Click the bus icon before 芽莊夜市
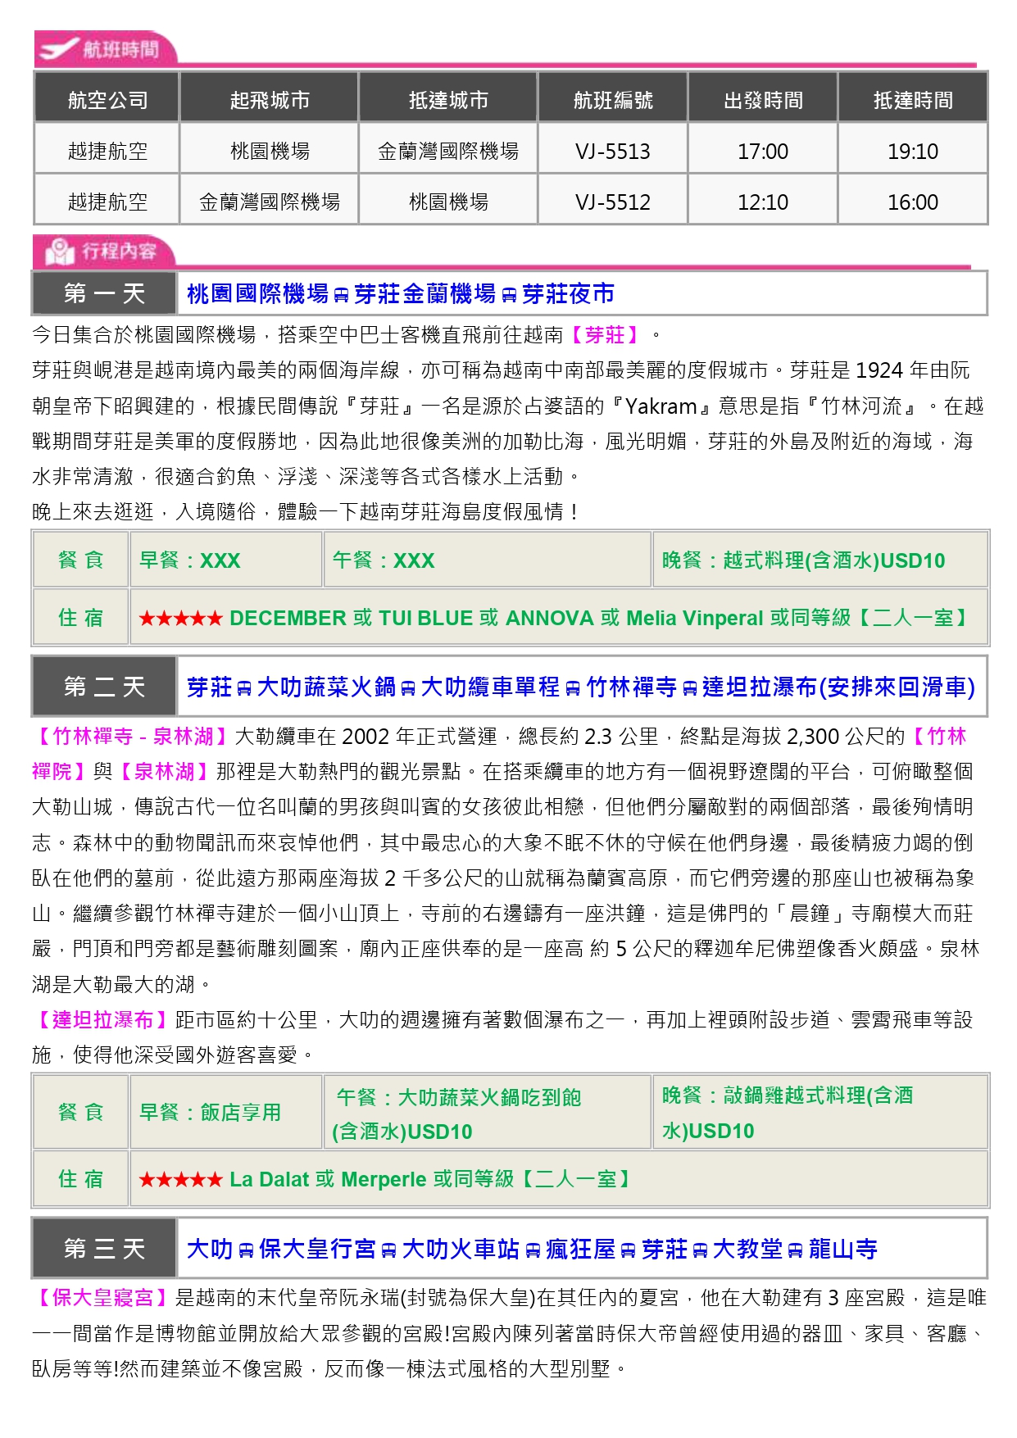1017x1438 pixels. [509, 295]
